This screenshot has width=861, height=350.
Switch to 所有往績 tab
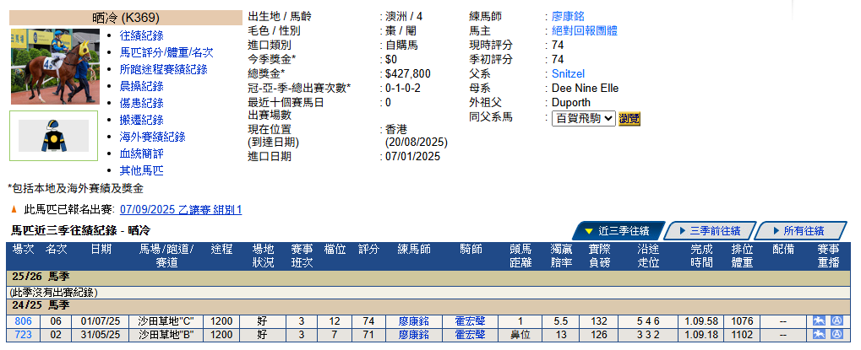[800, 230]
